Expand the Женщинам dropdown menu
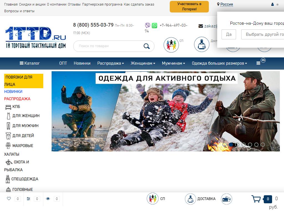The image size is (284, 213). (143, 63)
